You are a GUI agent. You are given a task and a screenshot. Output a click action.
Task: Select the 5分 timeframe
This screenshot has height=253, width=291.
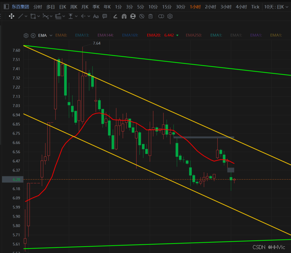(x=141, y=7)
